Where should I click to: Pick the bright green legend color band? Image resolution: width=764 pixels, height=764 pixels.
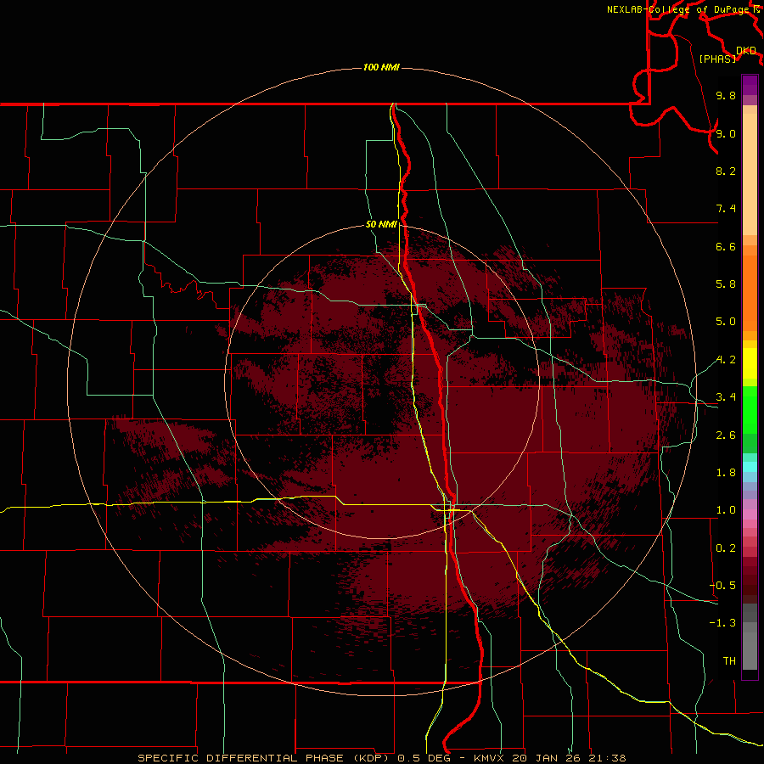pyautogui.click(x=750, y=409)
